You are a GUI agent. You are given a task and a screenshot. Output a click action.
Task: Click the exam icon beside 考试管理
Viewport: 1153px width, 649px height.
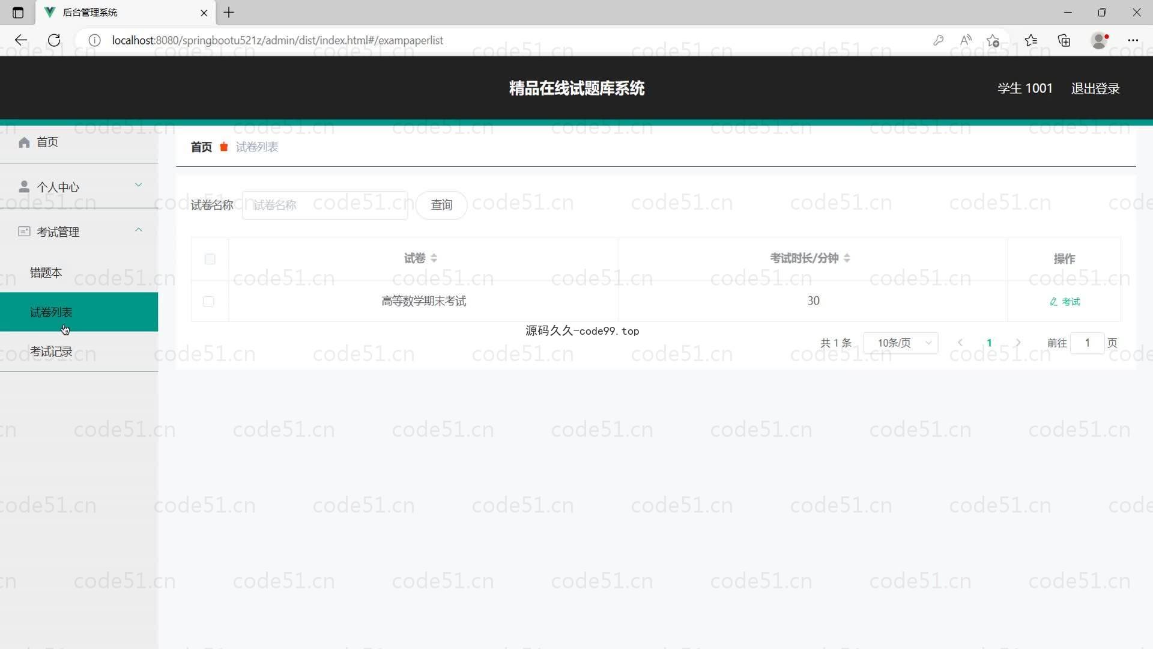click(x=24, y=231)
